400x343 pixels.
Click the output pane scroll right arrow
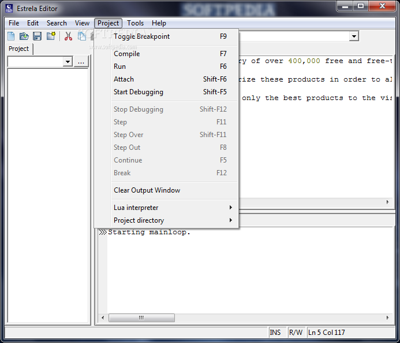(x=387, y=318)
